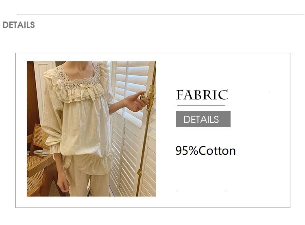Screen dimensions: 305x225
Task: Select the 95%Cotton fabric text
Action: click(x=205, y=151)
